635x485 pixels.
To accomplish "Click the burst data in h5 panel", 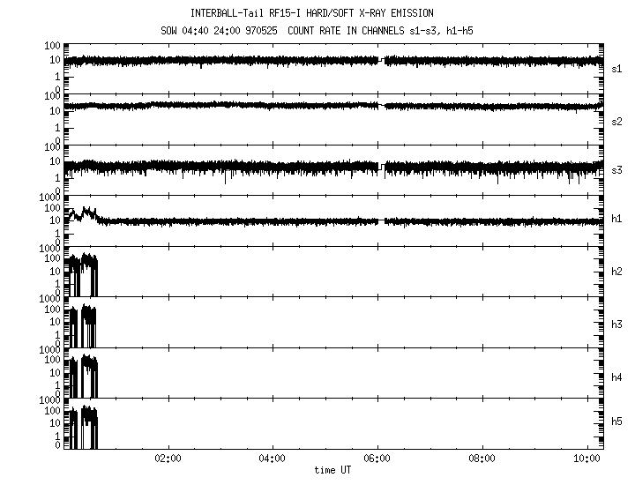I will click(x=86, y=416).
